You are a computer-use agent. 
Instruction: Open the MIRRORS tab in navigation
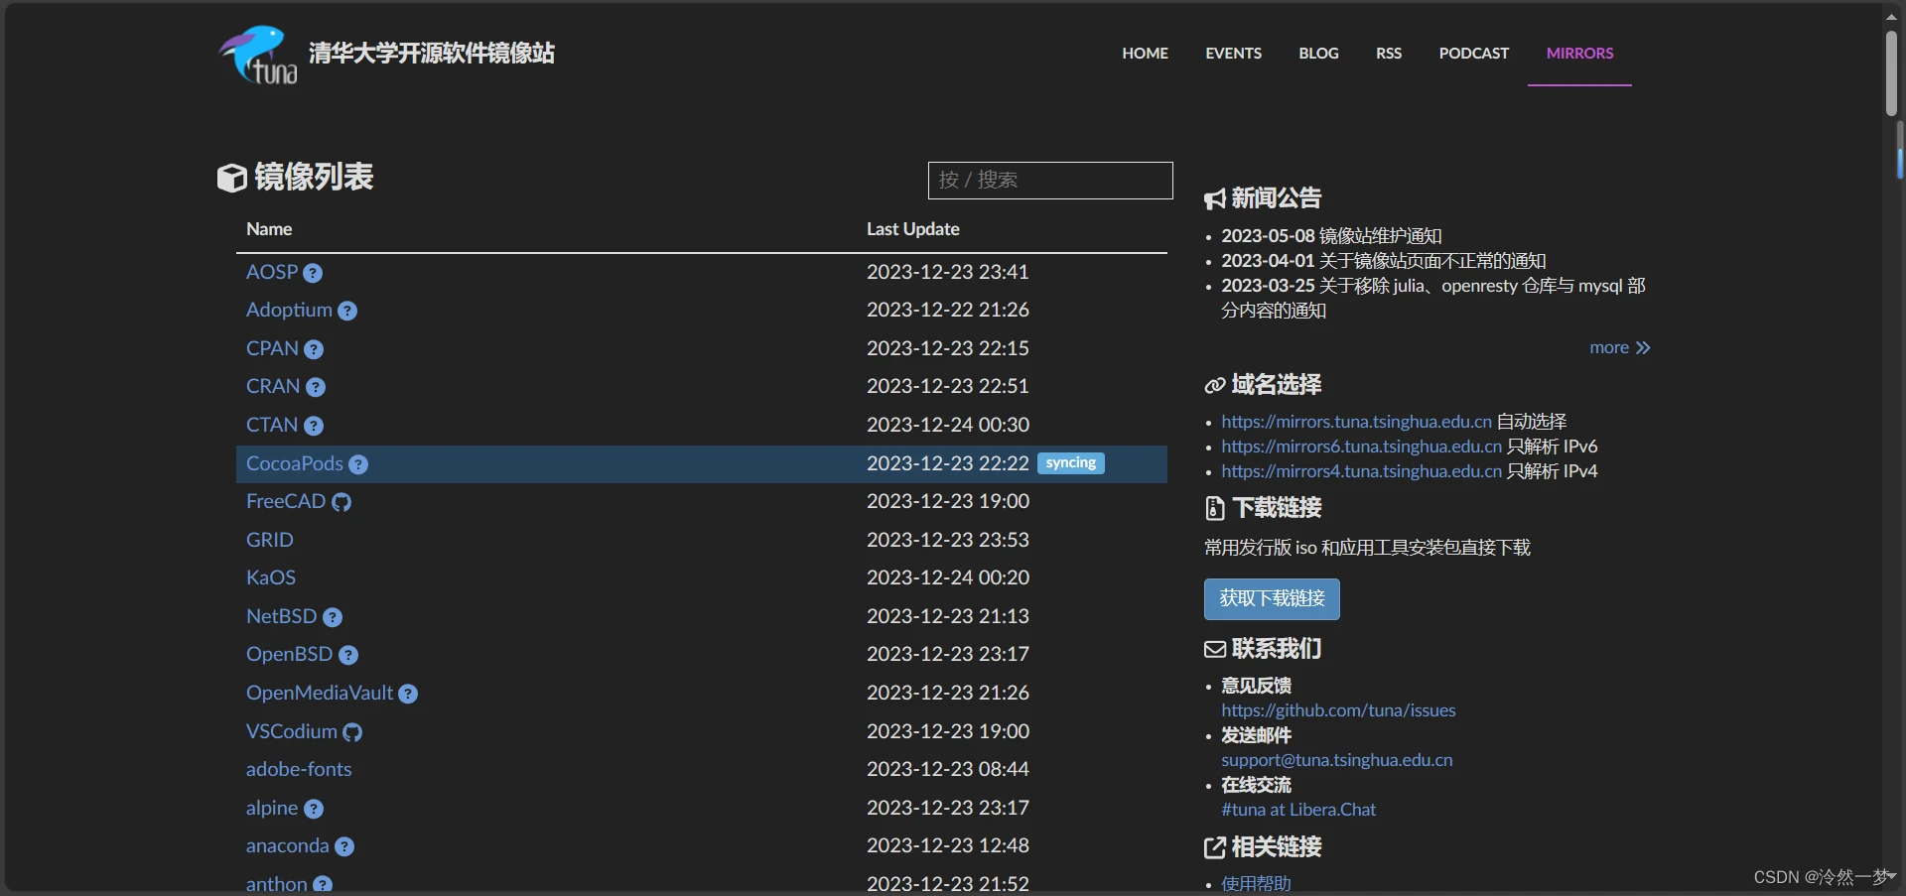click(x=1579, y=54)
